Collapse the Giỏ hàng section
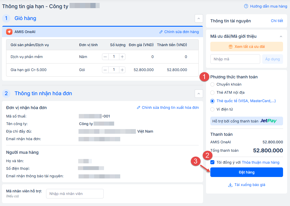The height and width of the screenshot is (206, 290). point(198,18)
